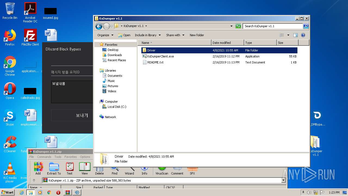Sort by Size column header
The image size is (348, 196).
(x=287, y=43)
